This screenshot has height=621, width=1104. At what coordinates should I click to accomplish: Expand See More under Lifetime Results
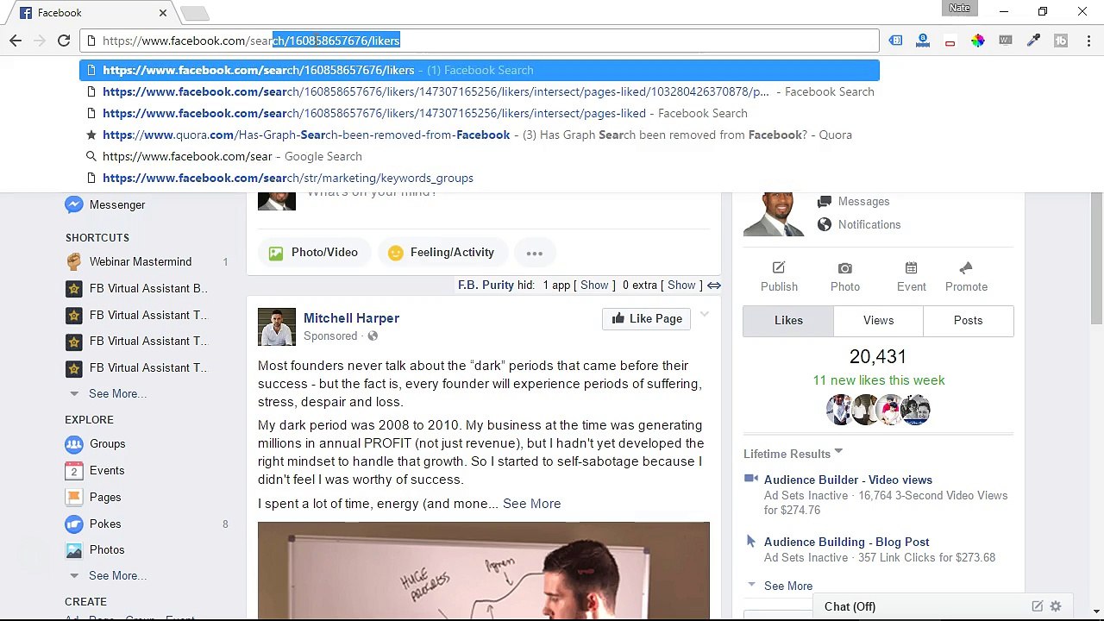(788, 586)
